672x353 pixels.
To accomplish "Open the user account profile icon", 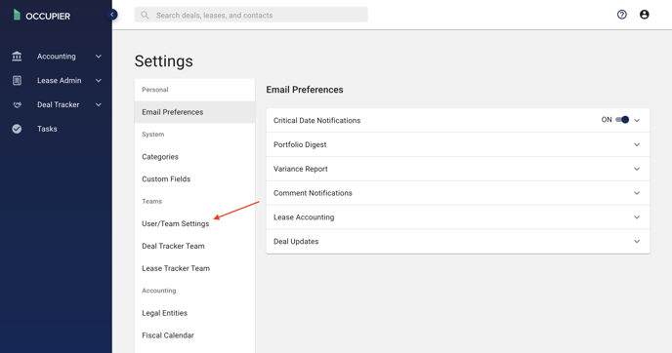I will click(644, 15).
